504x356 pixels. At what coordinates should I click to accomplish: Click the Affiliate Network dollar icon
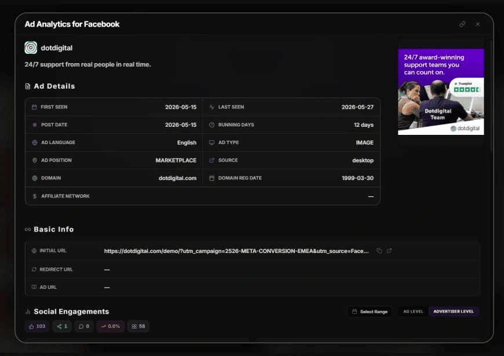tap(35, 196)
